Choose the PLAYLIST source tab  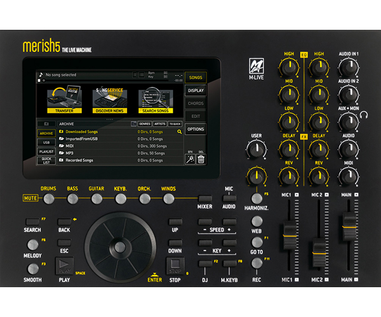(46, 152)
